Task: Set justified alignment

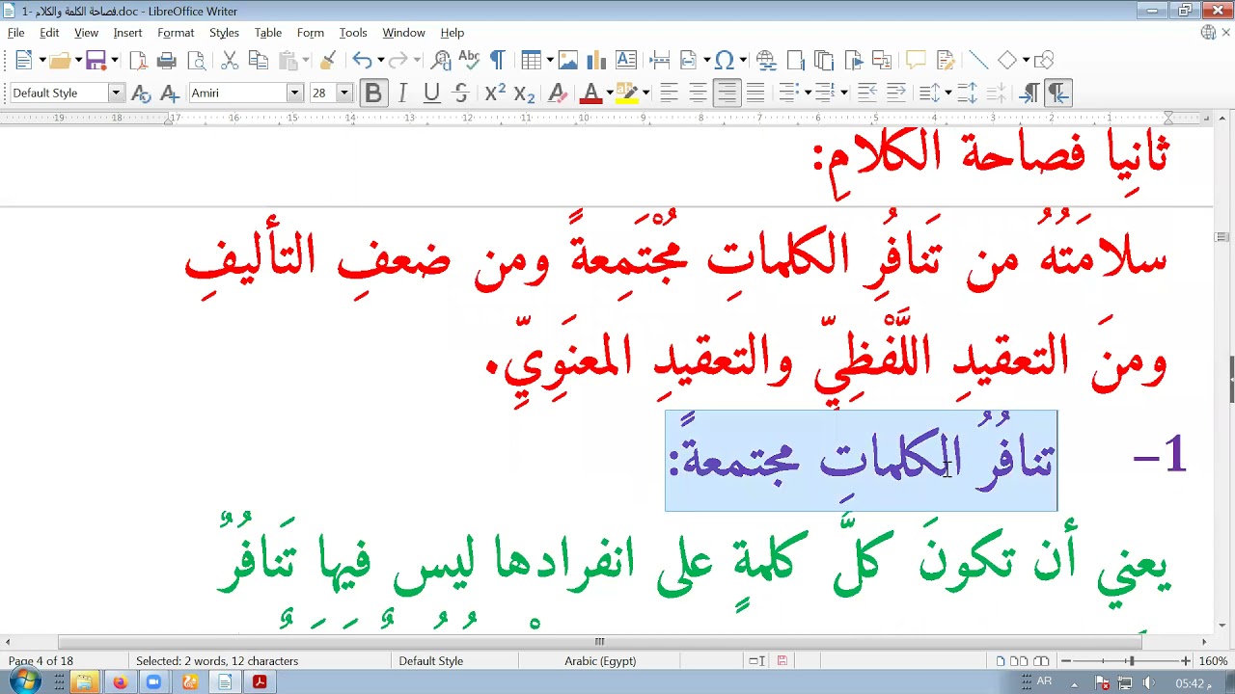Action: [x=755, y=93]
